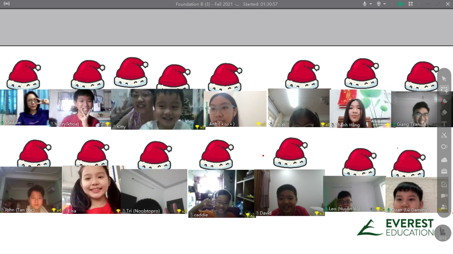
Task: Expand webcam device dropdown arrow
Action: (x=385, y=4)
